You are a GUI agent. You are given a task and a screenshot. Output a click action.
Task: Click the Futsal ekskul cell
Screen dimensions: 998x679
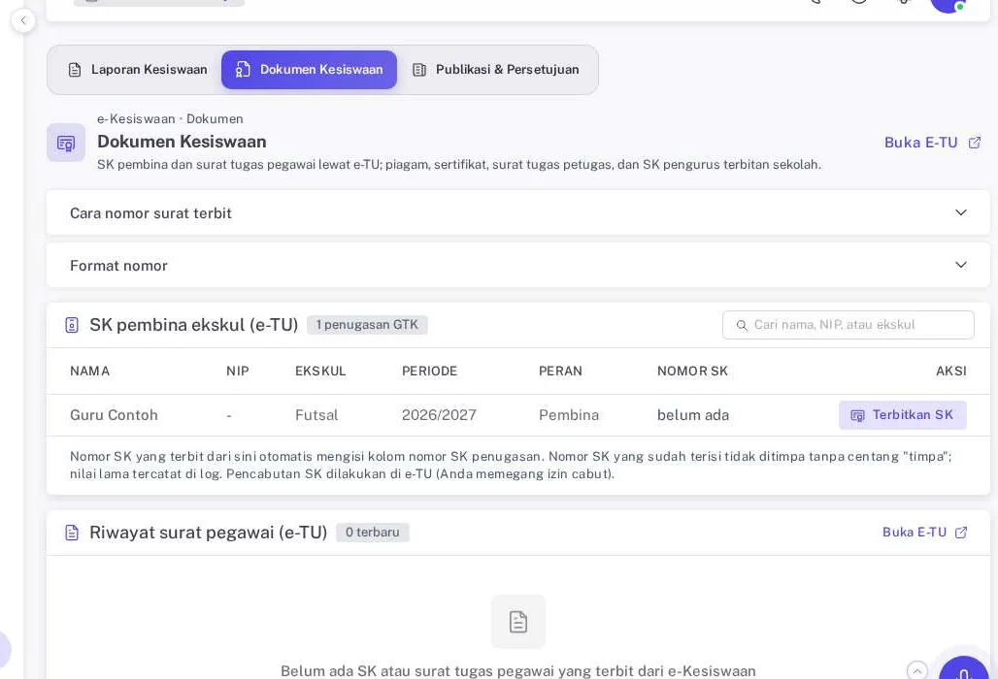(x=316, y=415)
